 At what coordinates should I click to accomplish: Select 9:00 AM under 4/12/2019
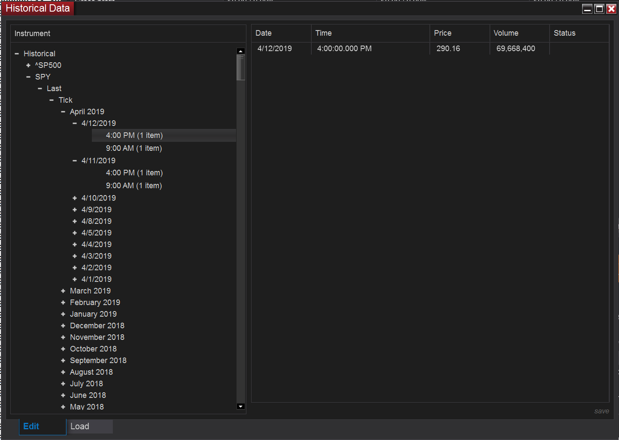(x=134, y=148)
